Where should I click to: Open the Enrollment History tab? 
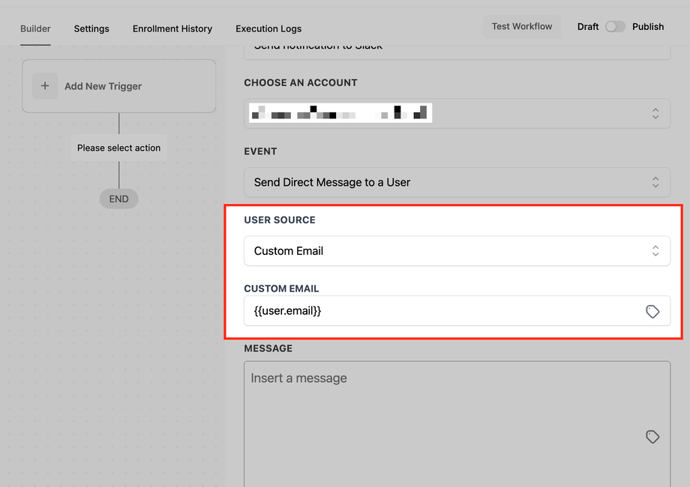(x=172, y=28)
